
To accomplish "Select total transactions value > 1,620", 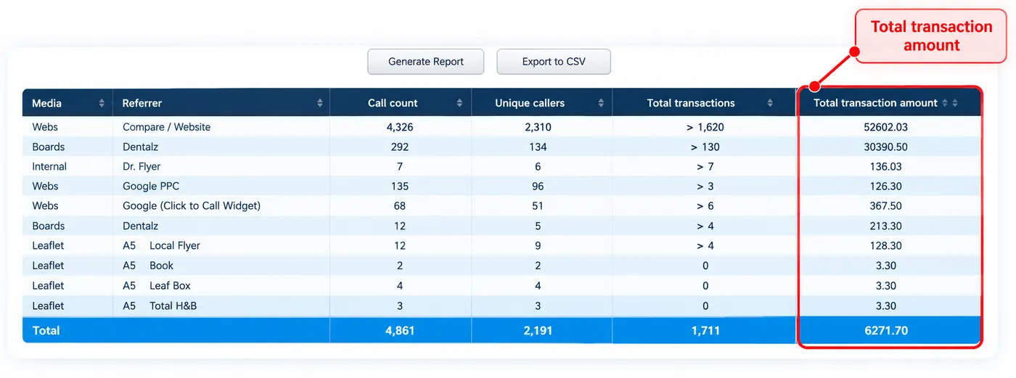I will click(x=705, y=127).
